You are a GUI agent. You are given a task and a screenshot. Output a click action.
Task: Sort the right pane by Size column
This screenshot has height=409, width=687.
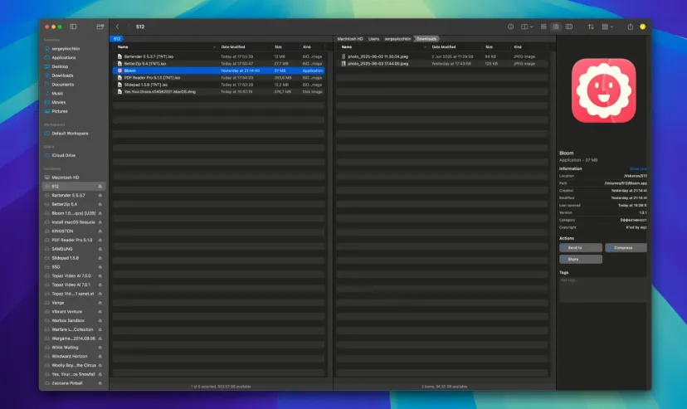(489, 46)
